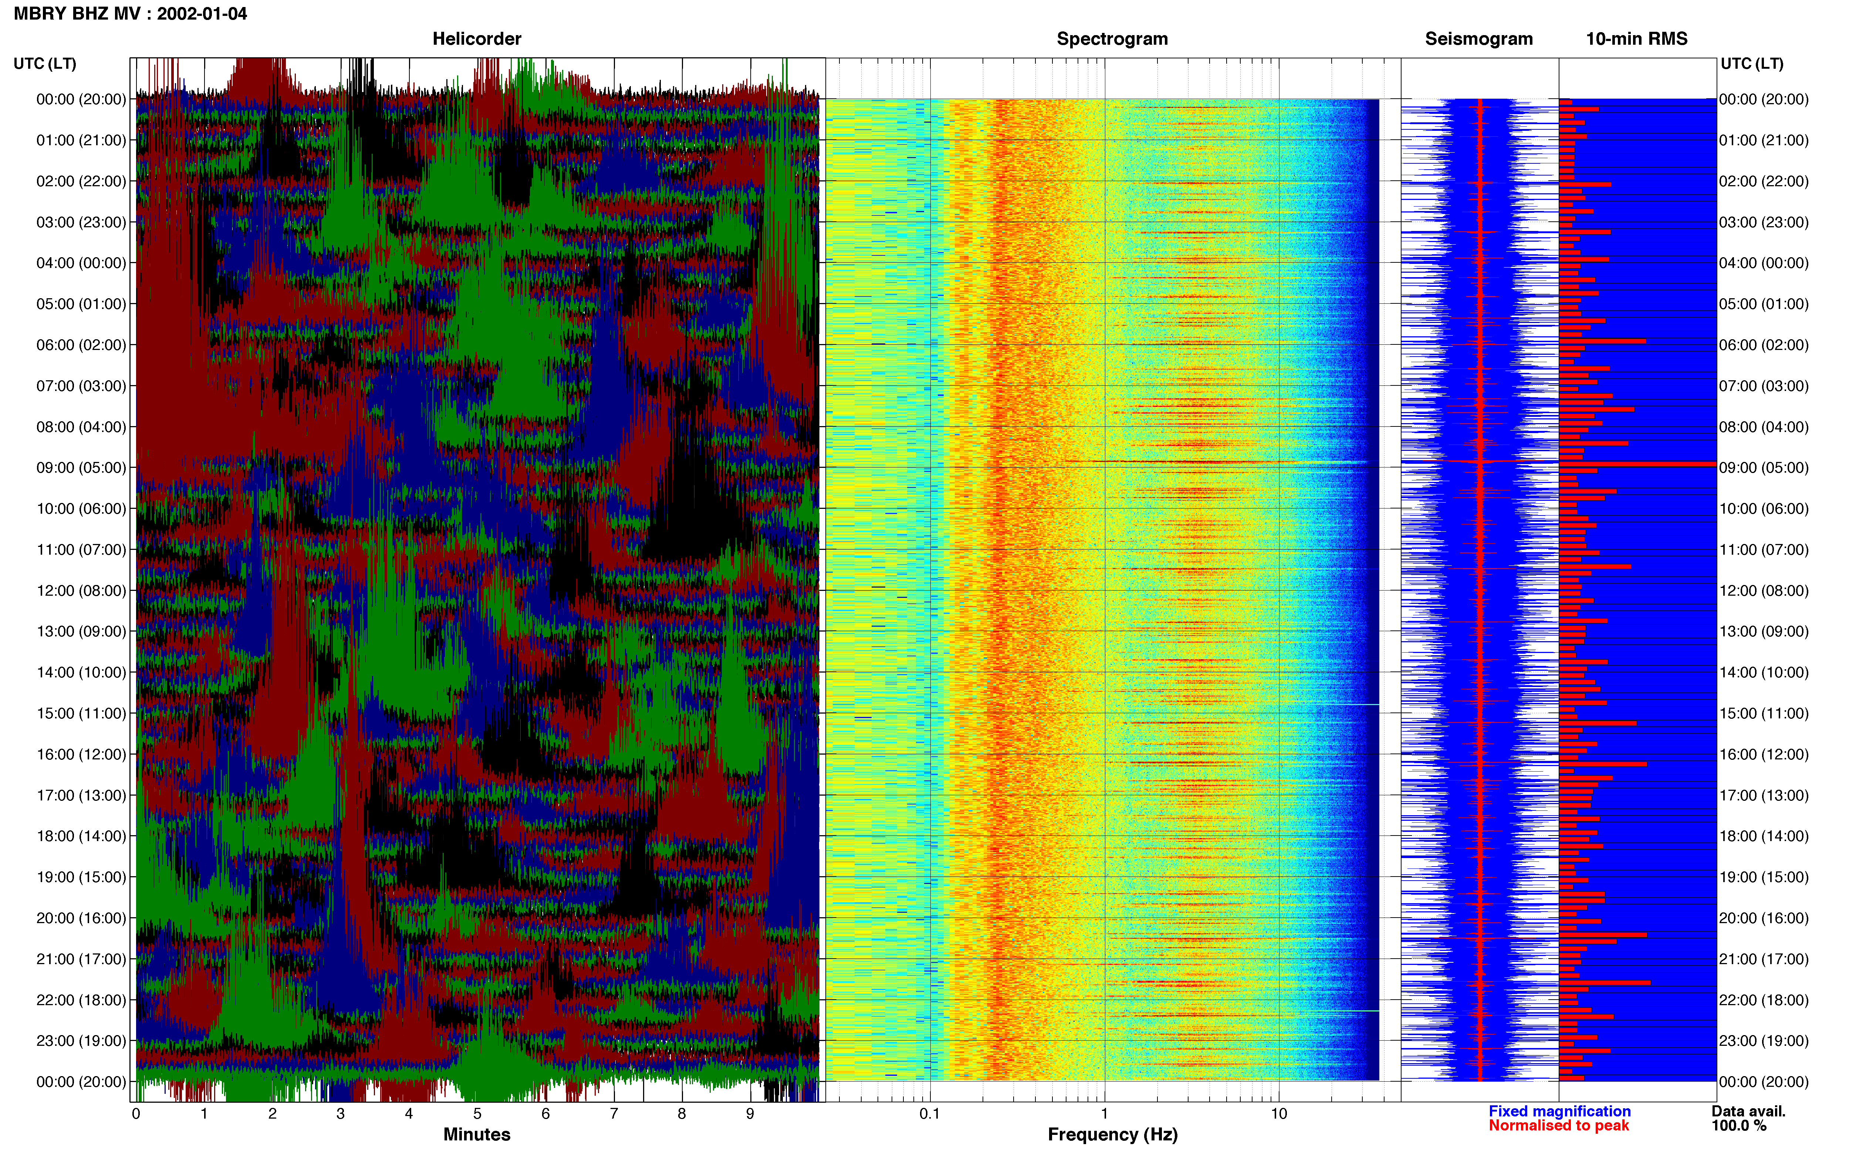Viewport: 1856px width, 1160px height.
Task: Click right time label '02:00 (22:00)'
Action: click(1764, 181)
